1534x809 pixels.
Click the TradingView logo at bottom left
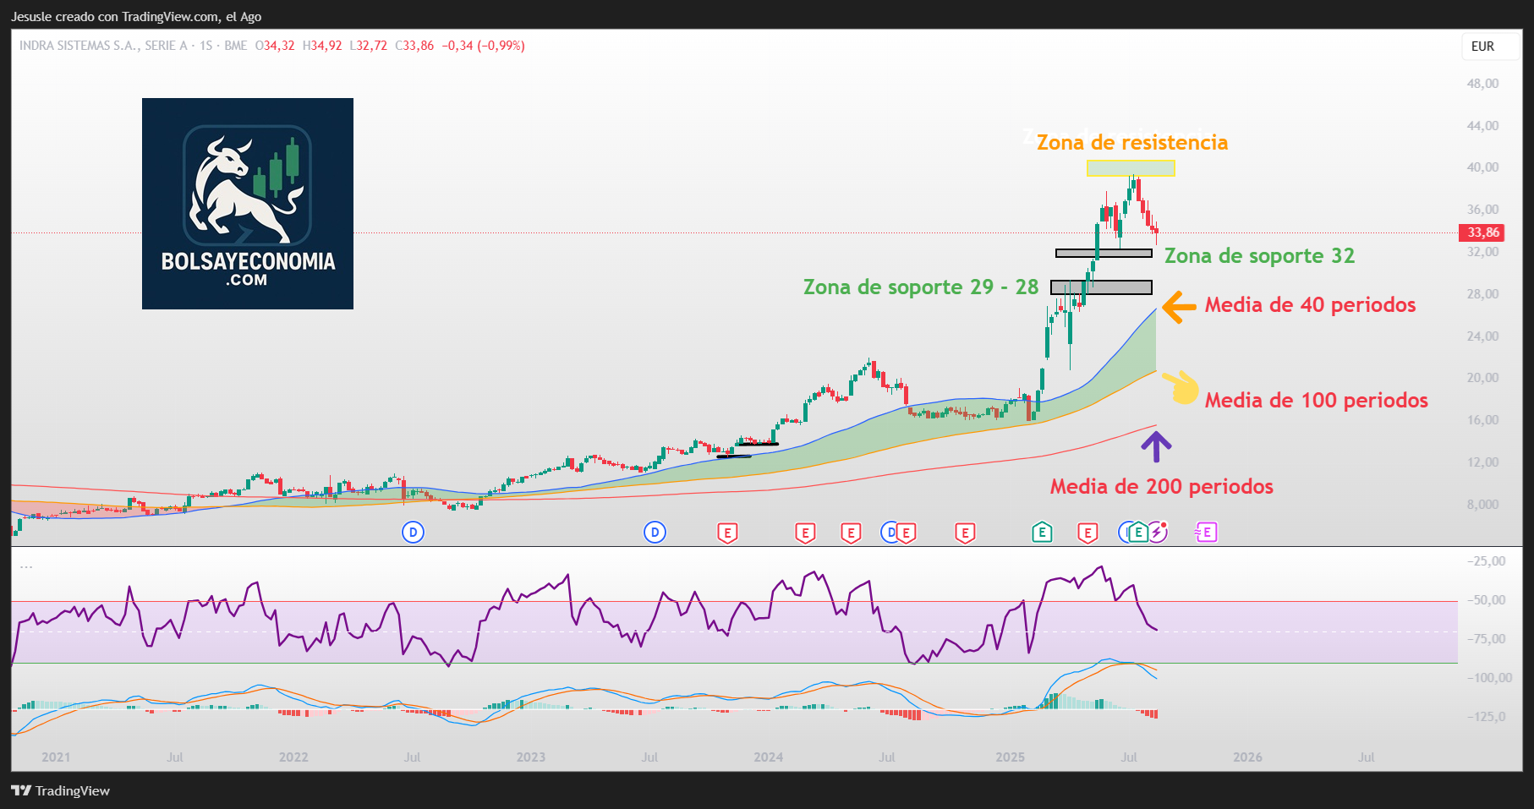click(61, 790)
